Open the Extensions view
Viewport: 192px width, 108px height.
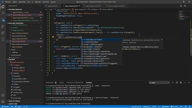click(3, 33)
